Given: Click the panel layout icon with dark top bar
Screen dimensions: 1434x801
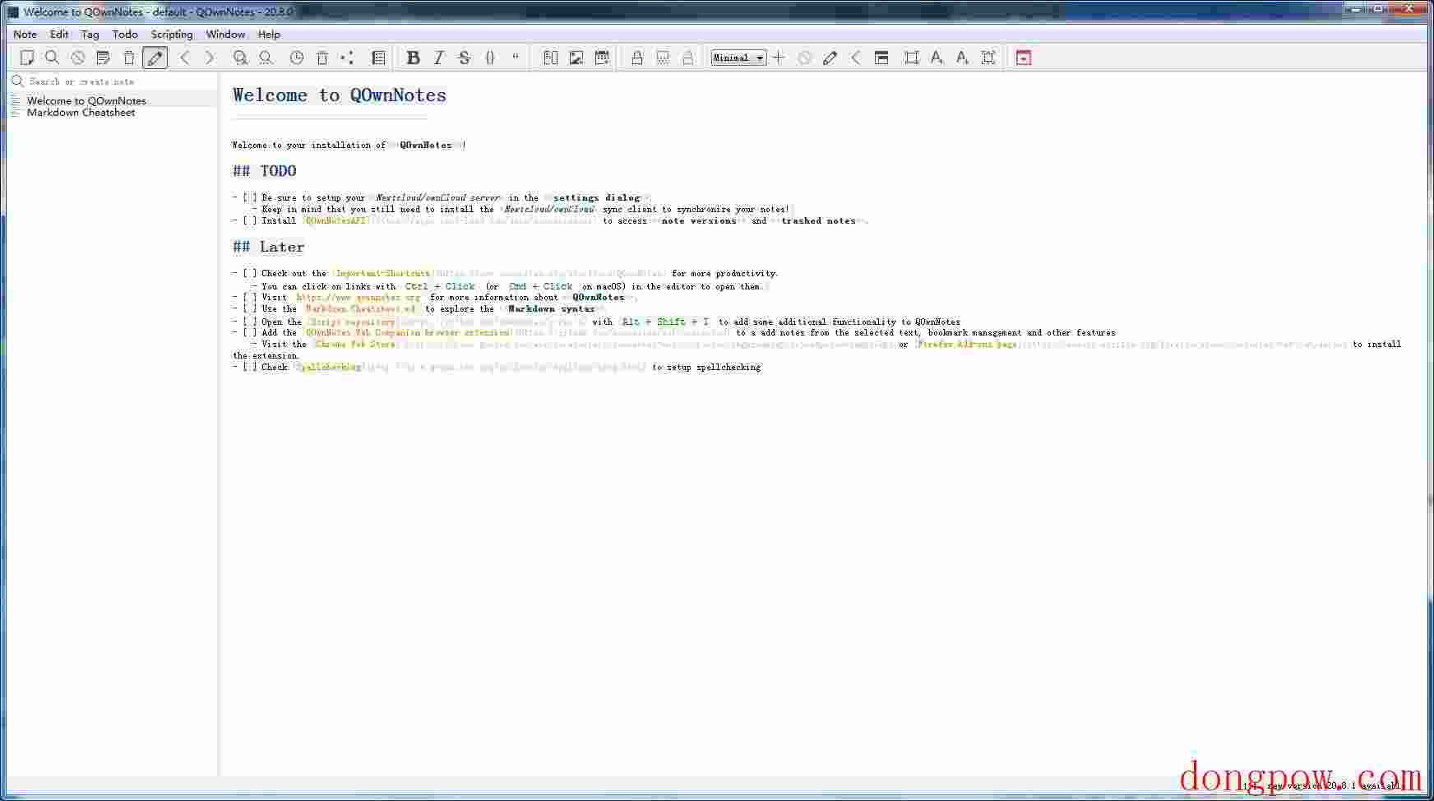Looking at the screenshot, I should [881, 58].
